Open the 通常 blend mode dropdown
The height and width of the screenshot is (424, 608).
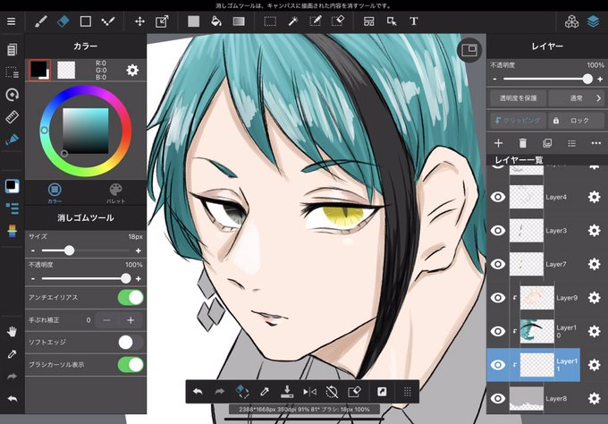click(x=577, y=98)
